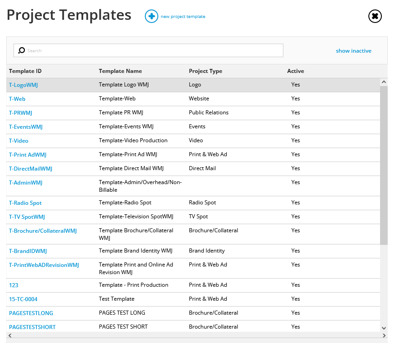394x343 pixels.
Task: Sort by Template ID column header
Action: point(25,71)
